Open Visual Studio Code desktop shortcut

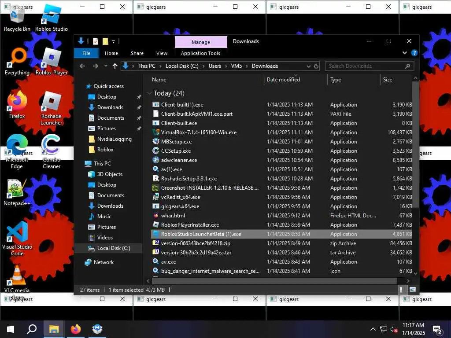click(17, 239)
